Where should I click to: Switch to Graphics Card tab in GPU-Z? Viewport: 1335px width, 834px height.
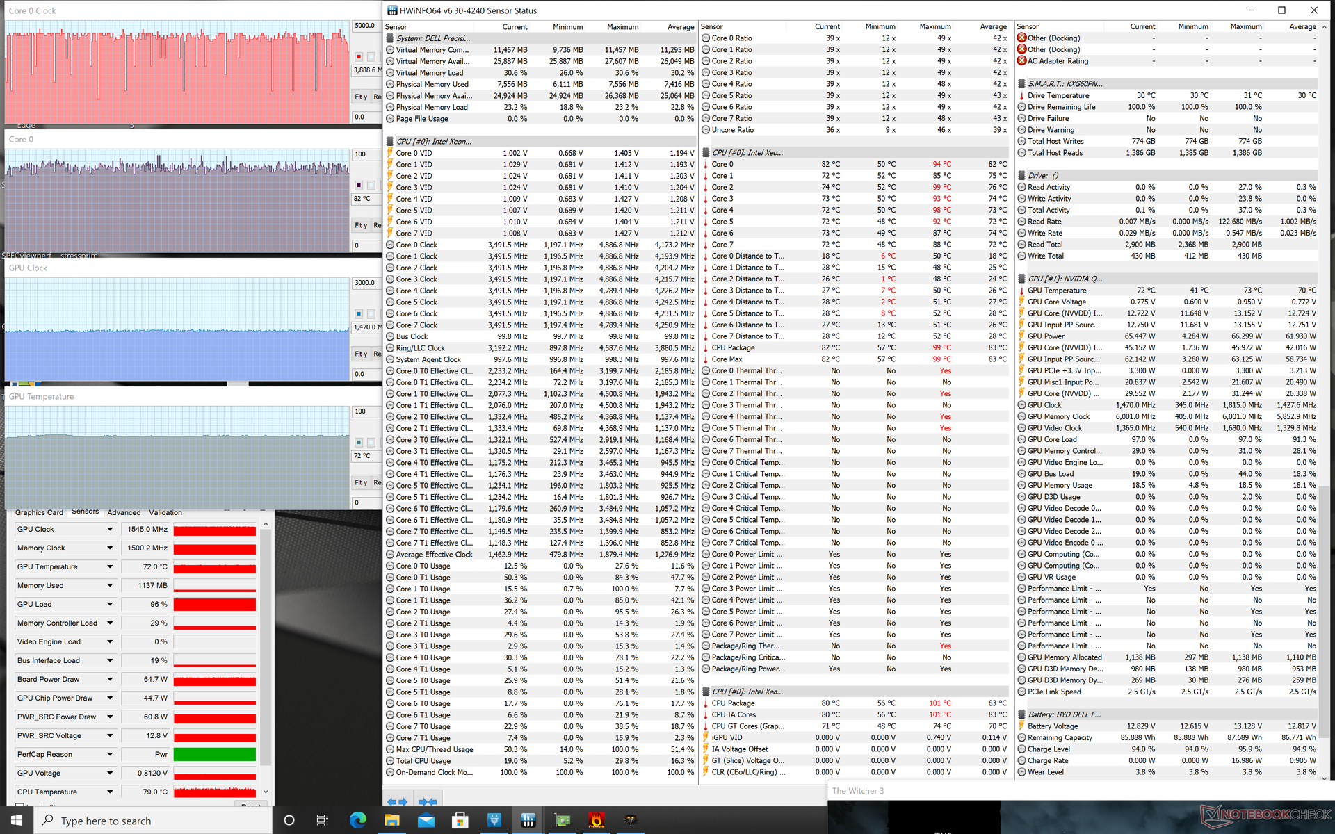click(x=39, y=513)
